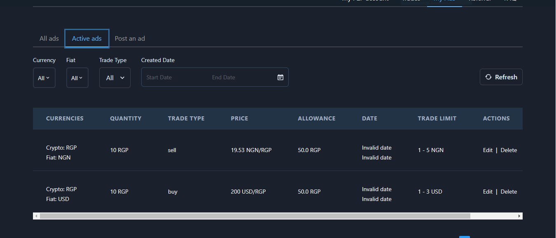Click the PRICE column header
Viewport: 556px width, 238px height.
(239, 118)
